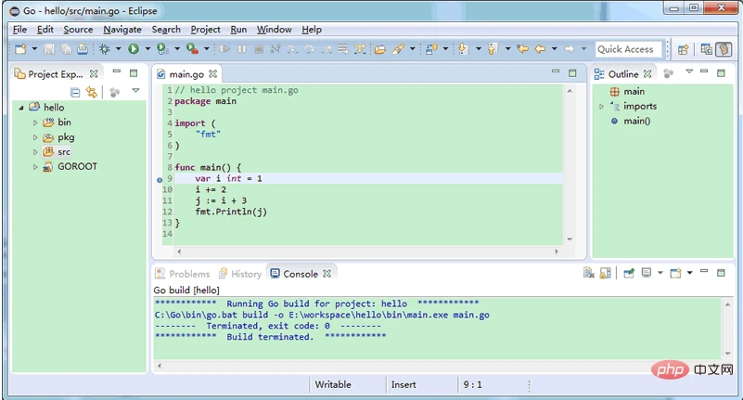Click the External Tools run icon
This screenshot has width=743, height=400.
click(x=192, y=49)
